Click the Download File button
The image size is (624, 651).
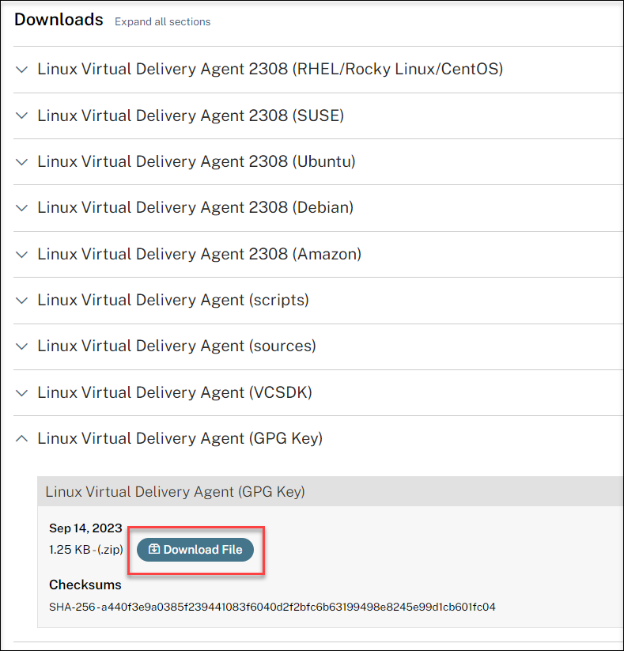pyautogui.click(x=195, y=550)
